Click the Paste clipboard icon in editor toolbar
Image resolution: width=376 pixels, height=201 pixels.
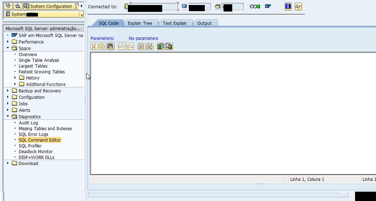(111, 46)
